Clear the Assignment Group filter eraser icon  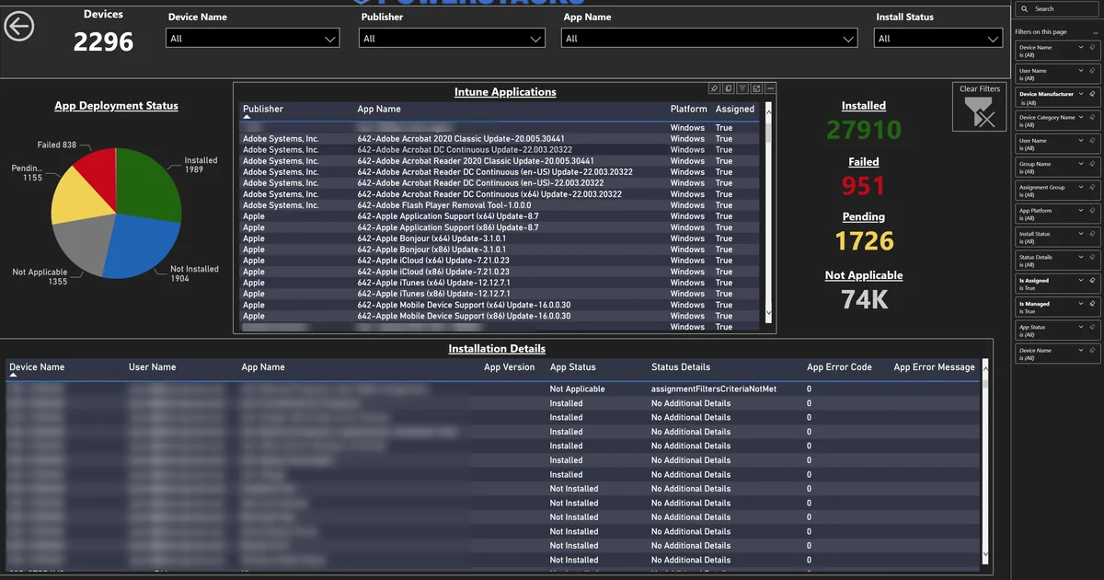(1092, 187)
